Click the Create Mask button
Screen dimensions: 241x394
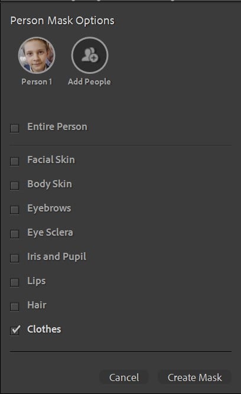click(195, 377)
